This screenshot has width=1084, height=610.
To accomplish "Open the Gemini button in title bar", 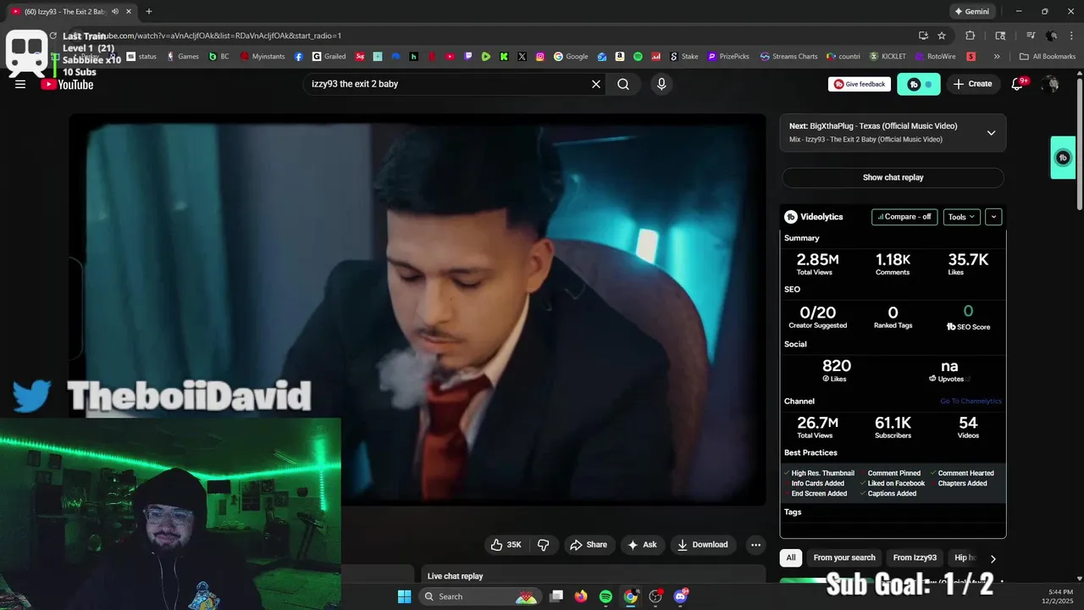I will tap(972, 12).
